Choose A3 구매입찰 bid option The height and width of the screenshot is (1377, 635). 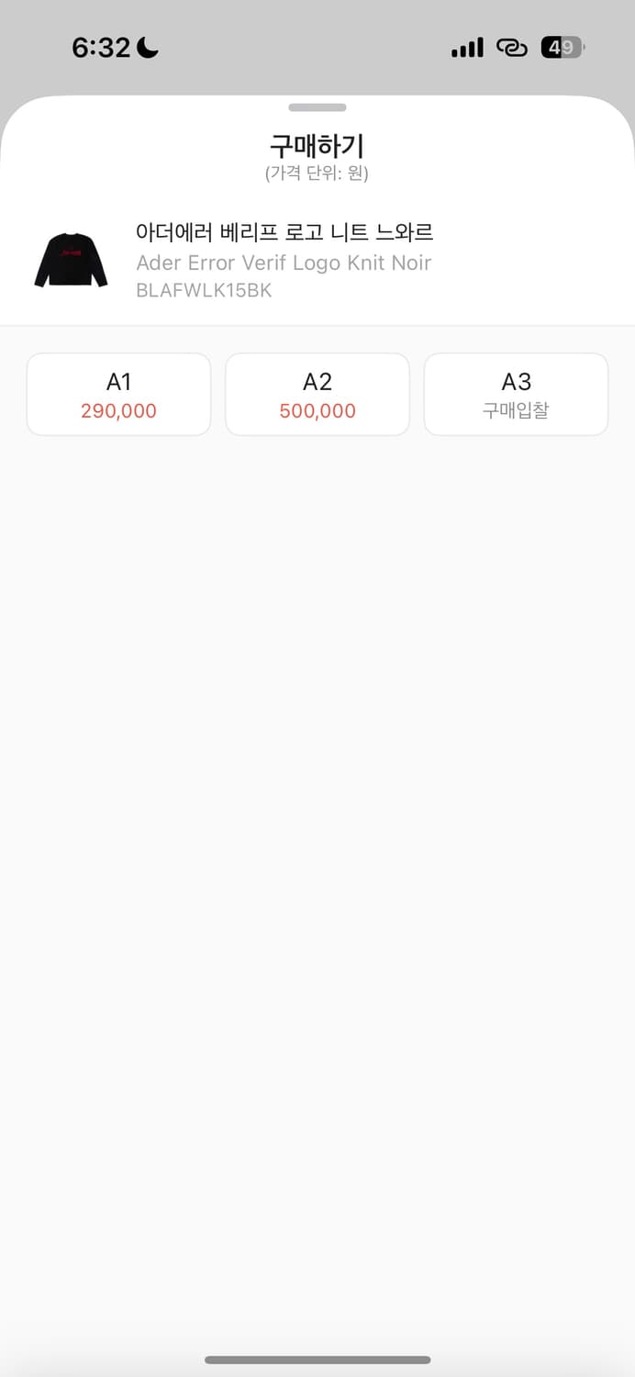tap(515, 393)
